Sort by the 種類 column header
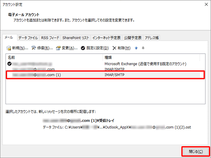 click(x=151, y=57)
